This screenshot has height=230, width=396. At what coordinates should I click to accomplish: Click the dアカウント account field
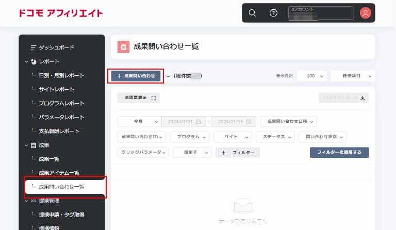coord(321,13)
